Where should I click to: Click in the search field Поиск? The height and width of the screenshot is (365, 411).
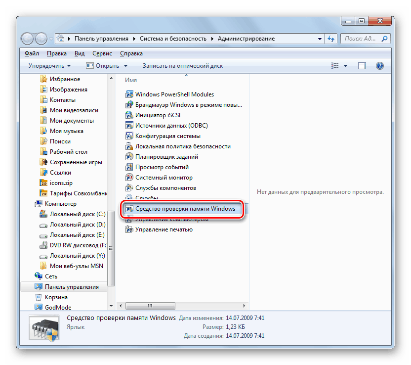tap(361, 39)
